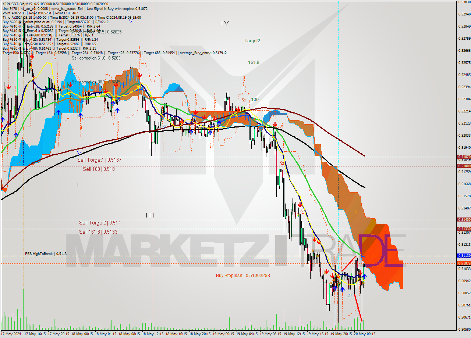Select 'Sell correction 87.5 | 0.52825' text

coord(96,32)
